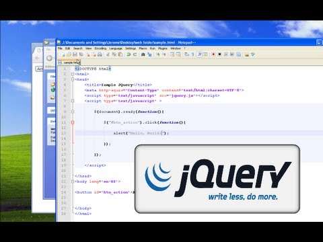Click the Zoom In toolbar icon
Screen dimensions: 323x242
pyautogui.click(x=158, y=54)
